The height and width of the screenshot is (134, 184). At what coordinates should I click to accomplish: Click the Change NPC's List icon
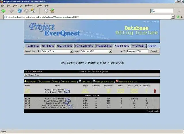[94, 81]
